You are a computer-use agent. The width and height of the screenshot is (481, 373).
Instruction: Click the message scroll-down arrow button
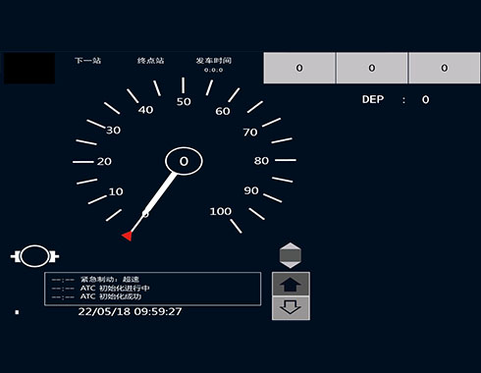pos(291,308)
